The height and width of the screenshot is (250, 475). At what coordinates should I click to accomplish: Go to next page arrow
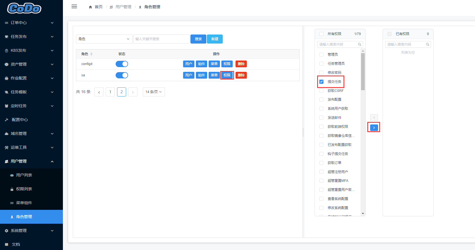click(x=133, y=92)
